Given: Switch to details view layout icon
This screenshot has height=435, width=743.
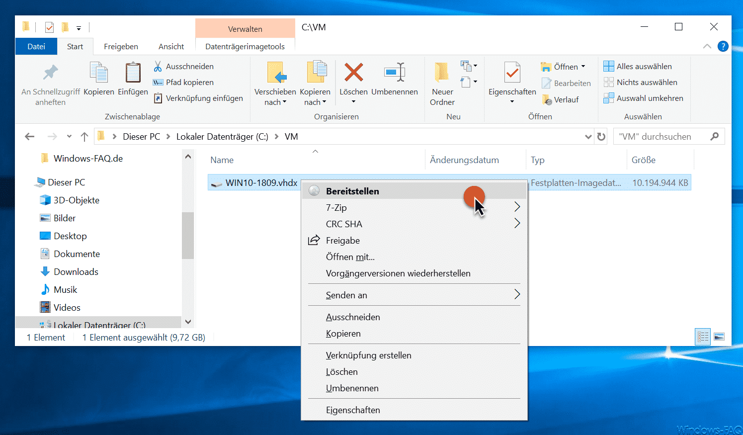Looking at the screenshot, I should (x=703, y=337).
